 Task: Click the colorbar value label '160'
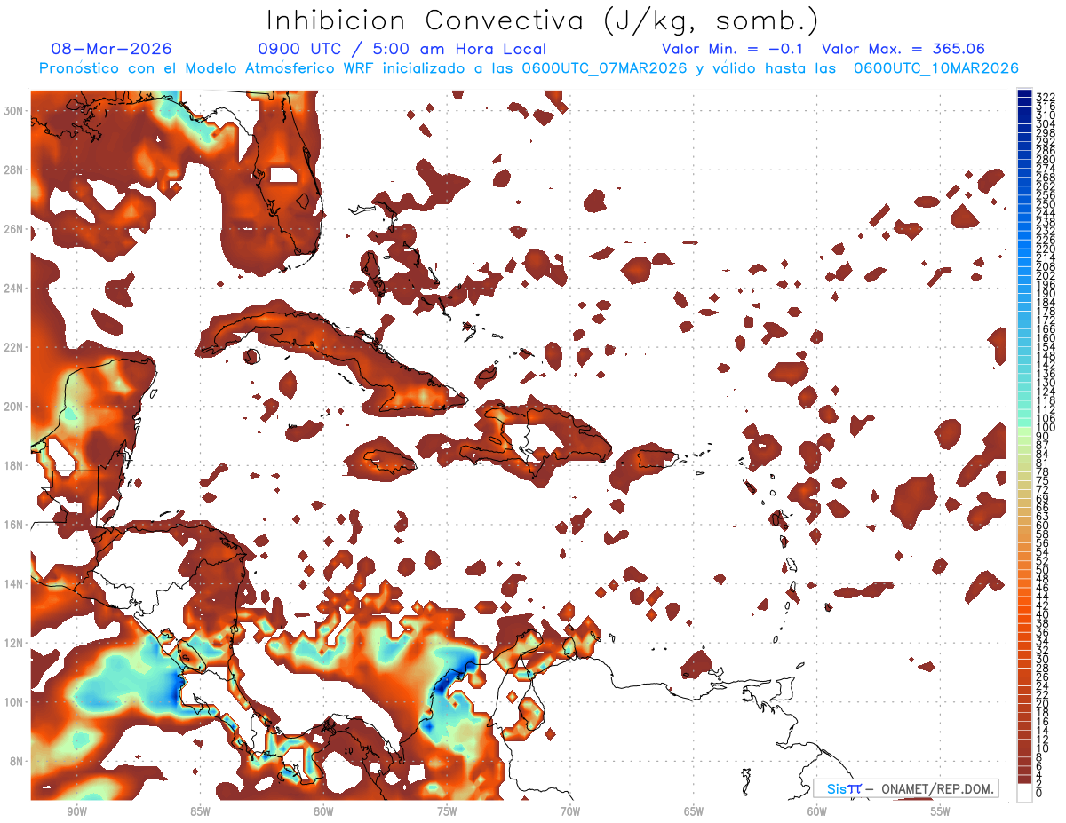pos(1046,338)
